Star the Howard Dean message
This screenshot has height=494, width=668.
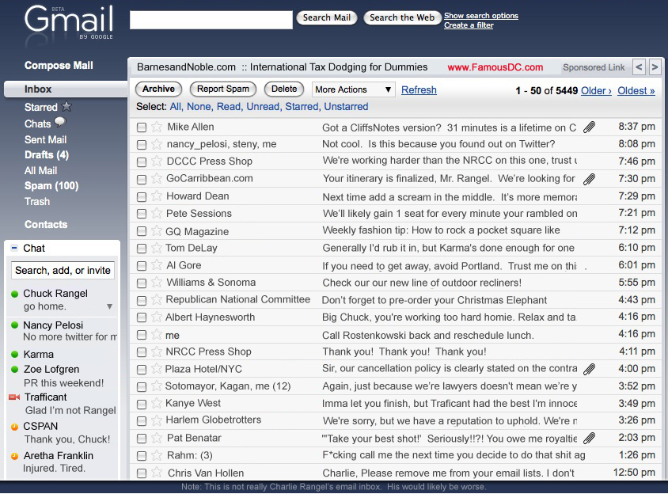tap(157, 196)
